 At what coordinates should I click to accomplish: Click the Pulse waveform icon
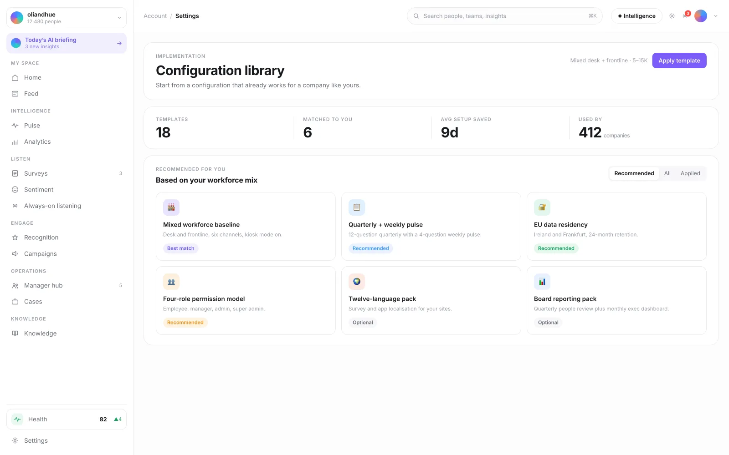[15, 126]
